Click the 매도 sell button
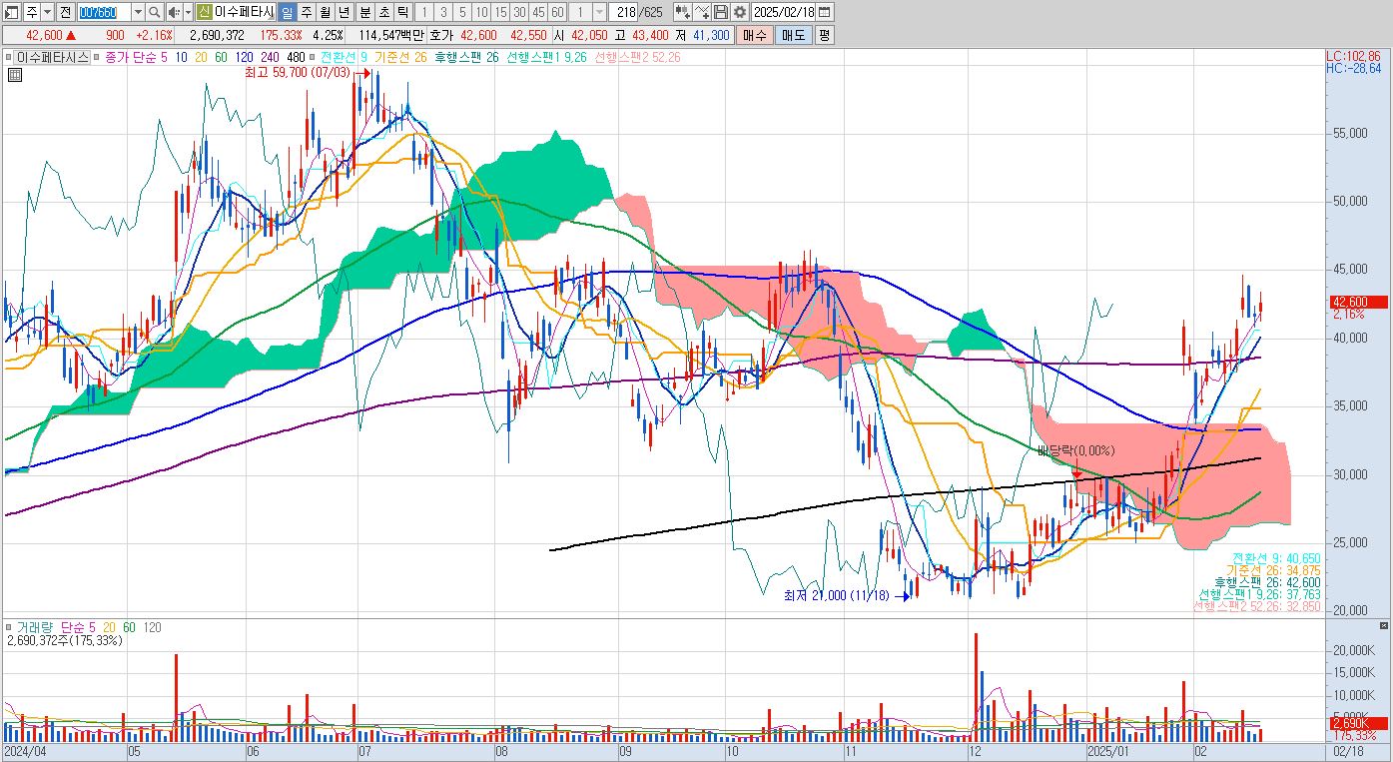 (x=794, y=35)
